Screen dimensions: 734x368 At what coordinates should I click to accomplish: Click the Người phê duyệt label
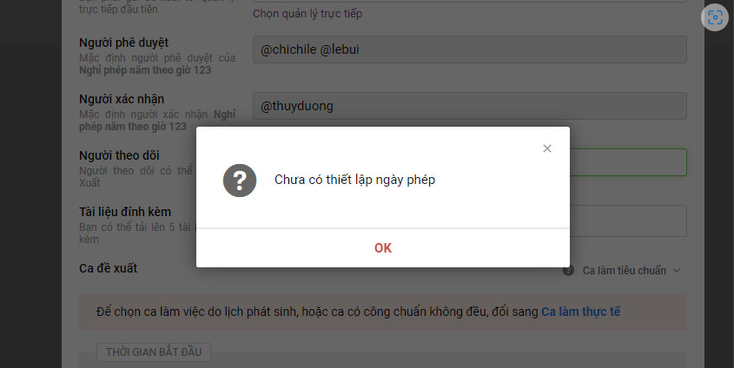point(123,43)
